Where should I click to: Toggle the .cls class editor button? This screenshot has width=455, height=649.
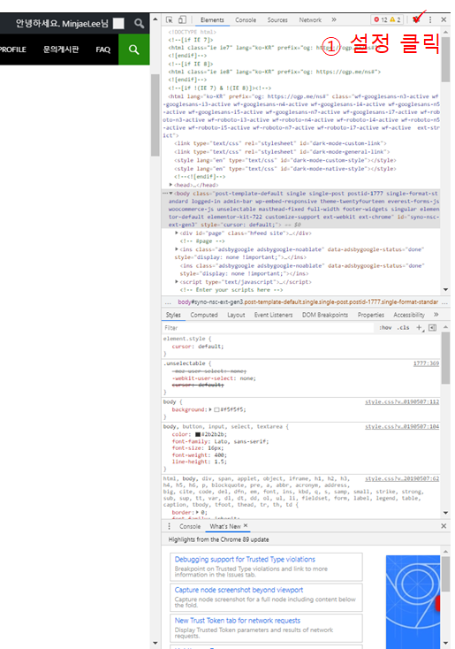tap(403, 327)
